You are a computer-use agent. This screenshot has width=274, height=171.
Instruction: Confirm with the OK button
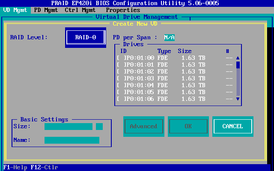pyautogui.click(x=188, y=127)
